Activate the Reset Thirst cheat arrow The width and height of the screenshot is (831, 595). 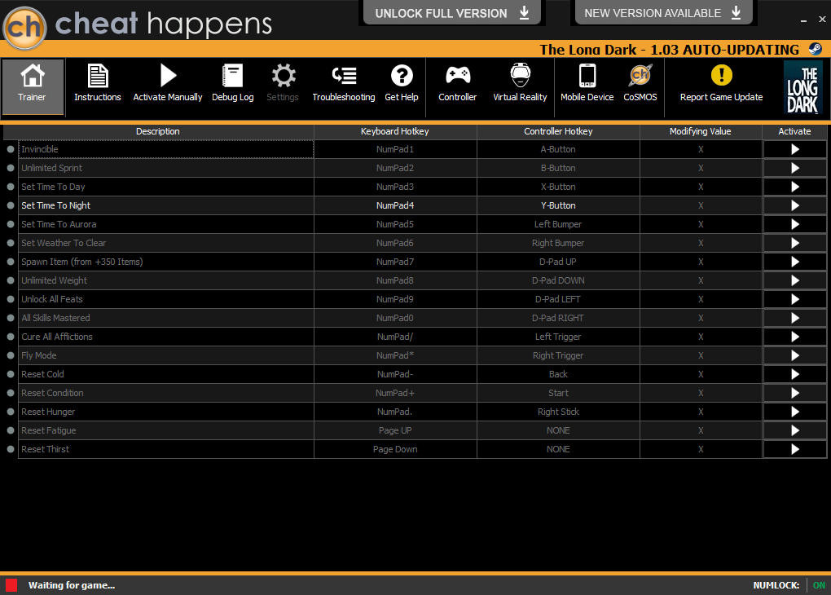(x=794, y=449)
